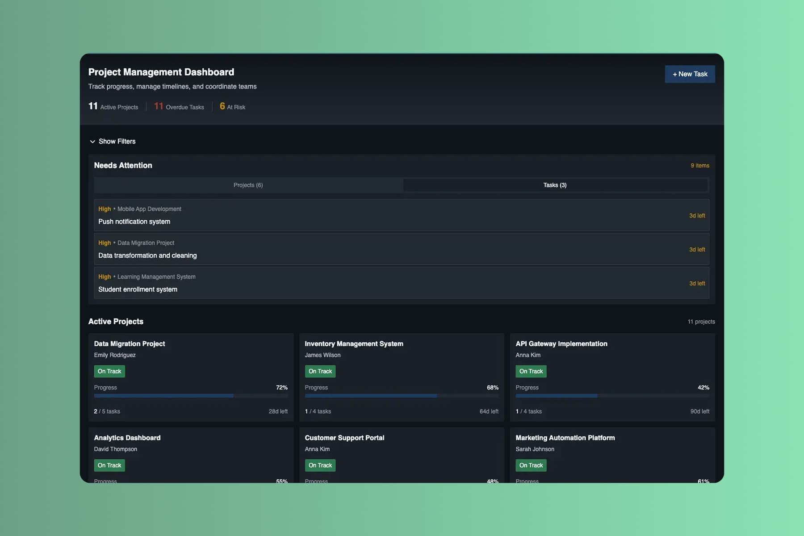Image resolution: width=804 pixels, height=536 pixels.
Task: Click High priority on Push notification row
Action: (x=105, y=209)
